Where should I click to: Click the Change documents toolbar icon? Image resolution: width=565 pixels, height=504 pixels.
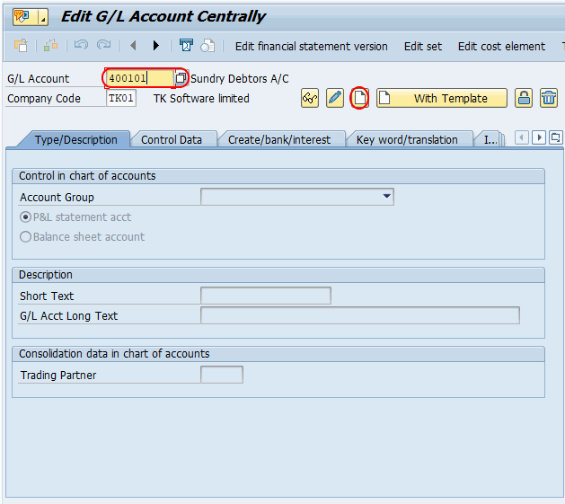(x=207, y=46)
